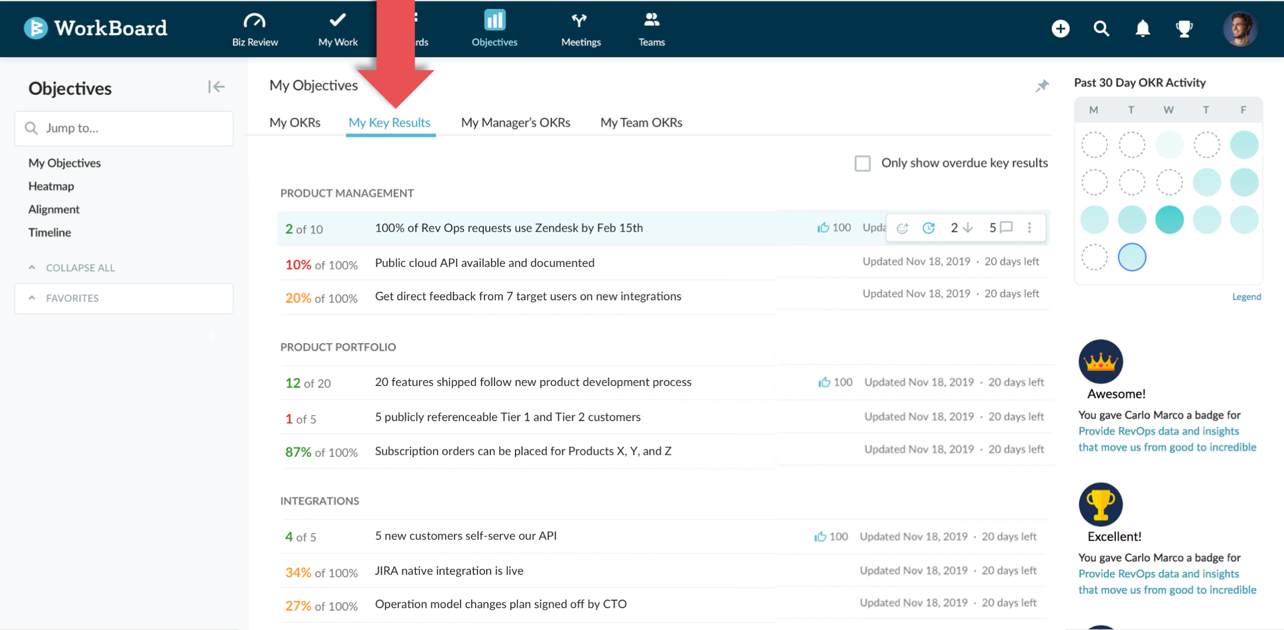
Task: Click the 12 of 20 progress value
Action: [307, 383]
